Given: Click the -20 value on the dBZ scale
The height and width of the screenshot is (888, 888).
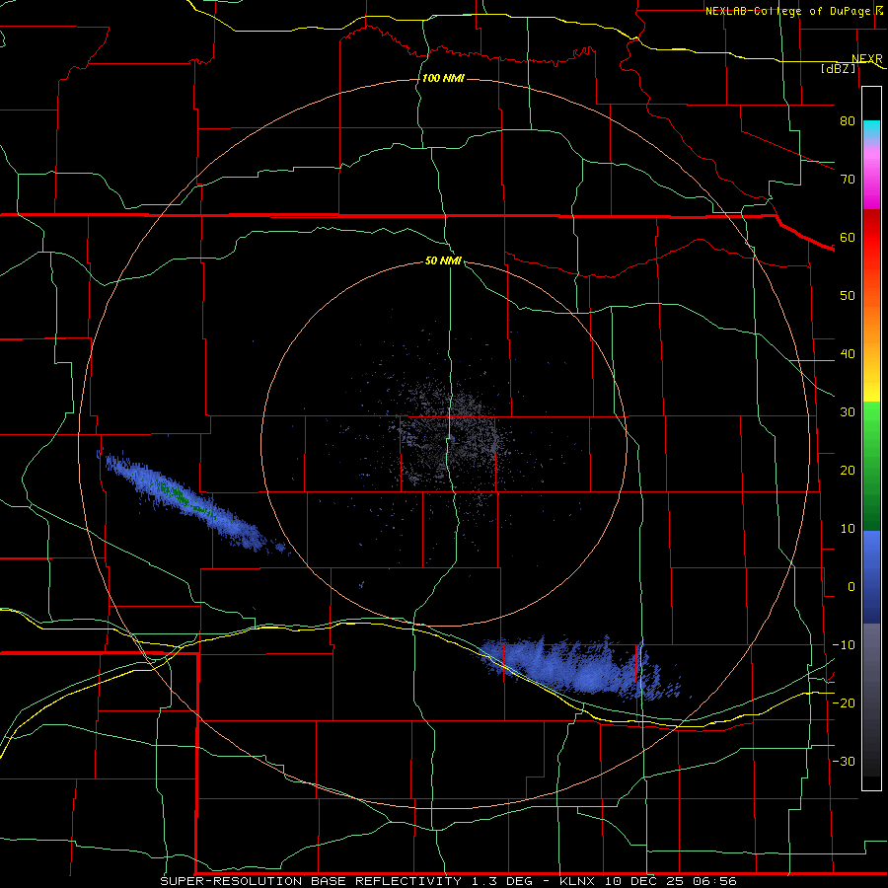Looking at the screenshot, I should point(844,703).
